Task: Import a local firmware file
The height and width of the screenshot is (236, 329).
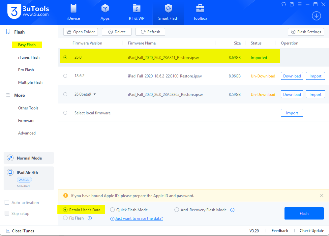Action: pyautogui.click(x=292, y=113)
